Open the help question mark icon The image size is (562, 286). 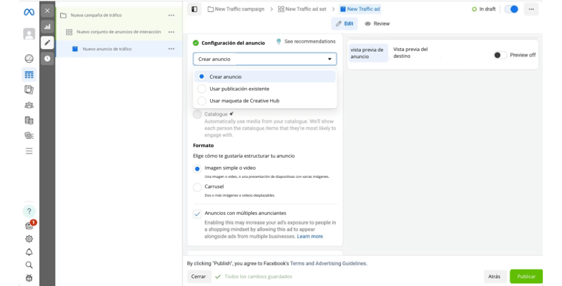pyautogui.click(x=29, y=211)
